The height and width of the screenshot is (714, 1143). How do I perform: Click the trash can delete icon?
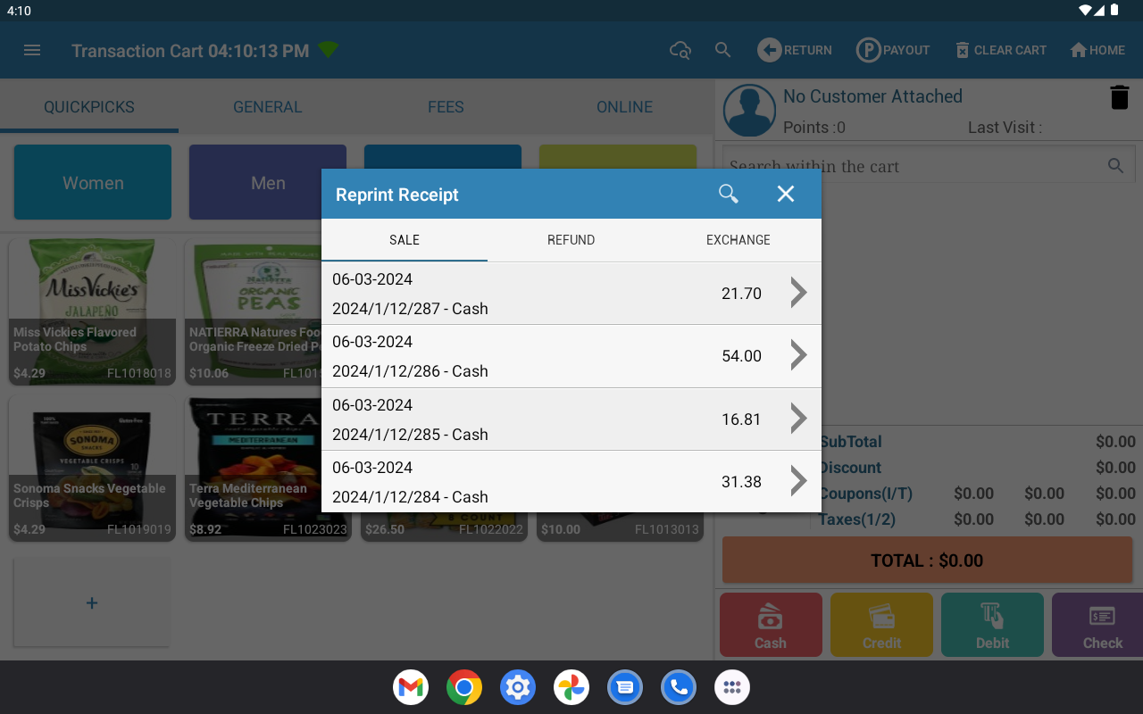coord(1119,97)
